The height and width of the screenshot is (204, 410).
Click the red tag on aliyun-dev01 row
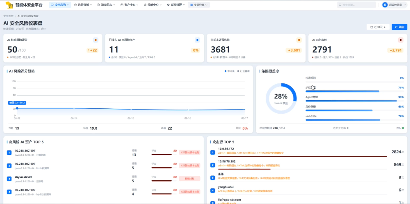(189, 179)
